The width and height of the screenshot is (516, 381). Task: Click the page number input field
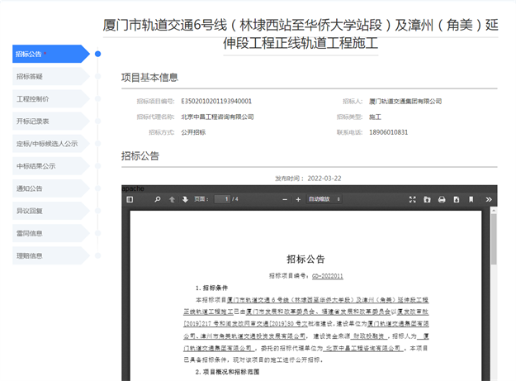(x=222, y=199)
